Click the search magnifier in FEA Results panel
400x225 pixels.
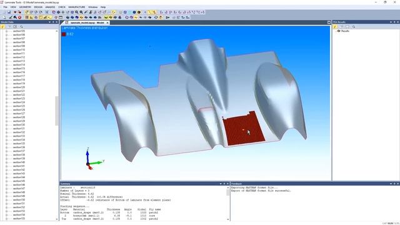point(354,26)
